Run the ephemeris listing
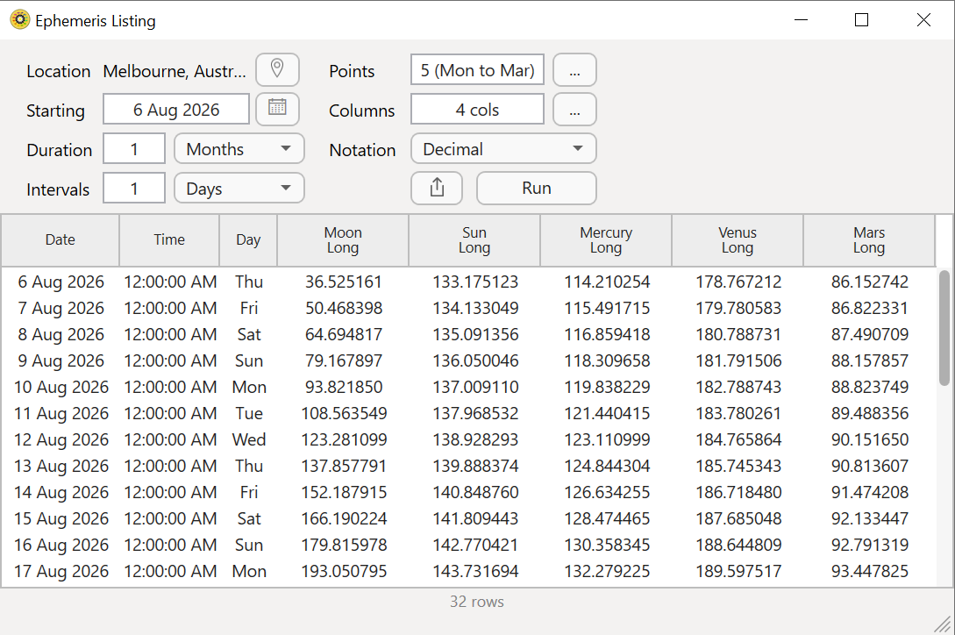Screen dimensions: 955x635 536,189
